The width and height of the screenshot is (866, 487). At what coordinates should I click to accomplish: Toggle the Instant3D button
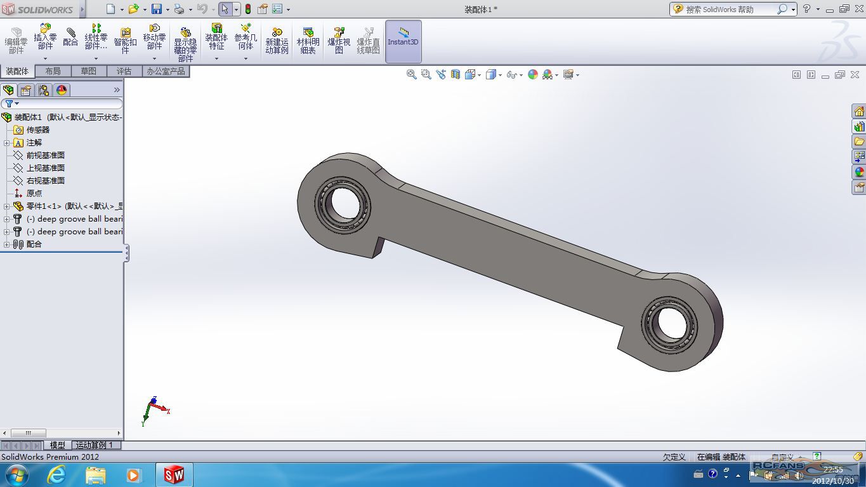403,41
